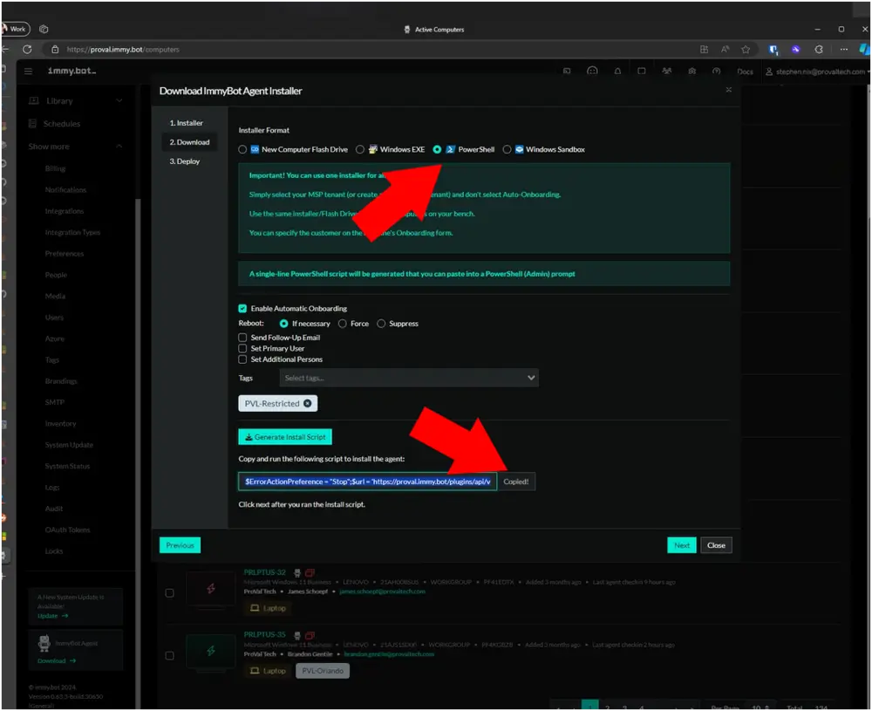
Task: Open OAuth Tokens in the sidebar
Action: pos(67,530)
